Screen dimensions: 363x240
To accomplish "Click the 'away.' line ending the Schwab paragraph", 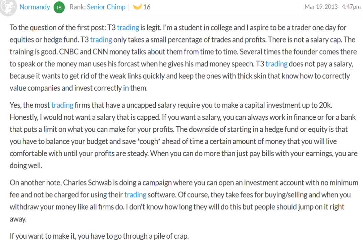I will [18, 219].
